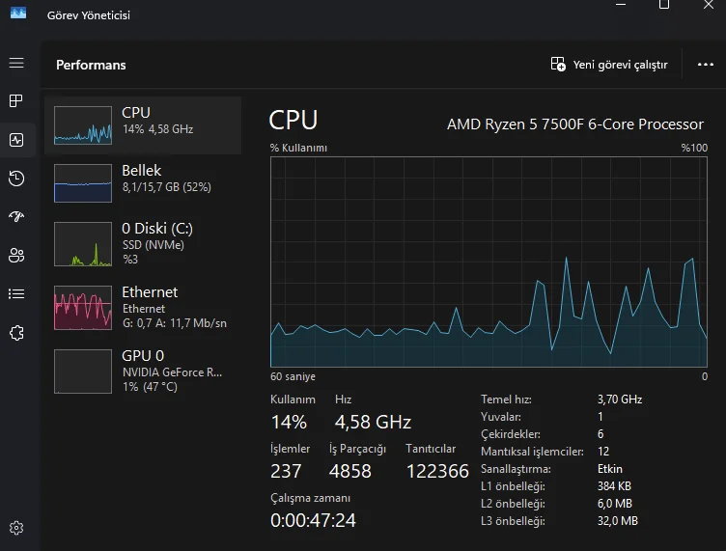Click the large CPU usage graph

click(489, 262)
